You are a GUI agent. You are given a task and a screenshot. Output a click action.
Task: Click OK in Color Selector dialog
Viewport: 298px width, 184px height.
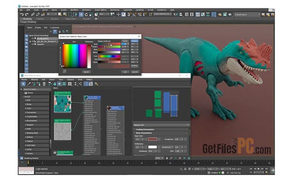click(x=125, y=72)
